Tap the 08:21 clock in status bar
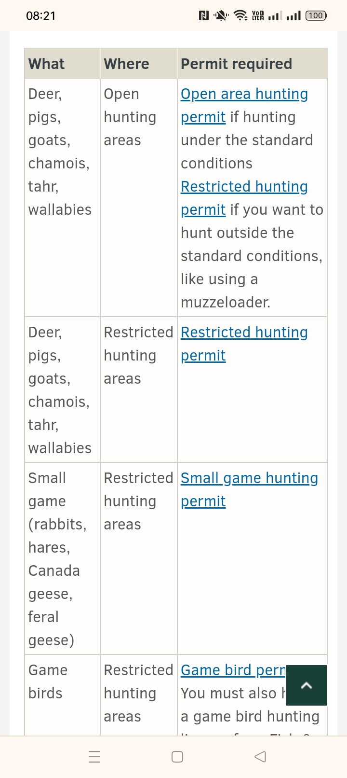This screenshot has width=347, height=778. [41, 15]
